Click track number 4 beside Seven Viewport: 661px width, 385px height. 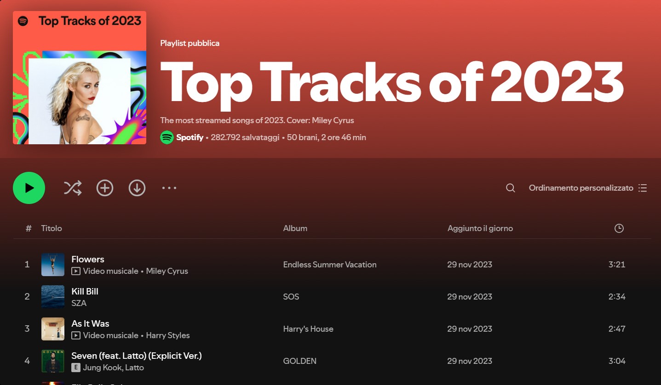tap(27, 361)
